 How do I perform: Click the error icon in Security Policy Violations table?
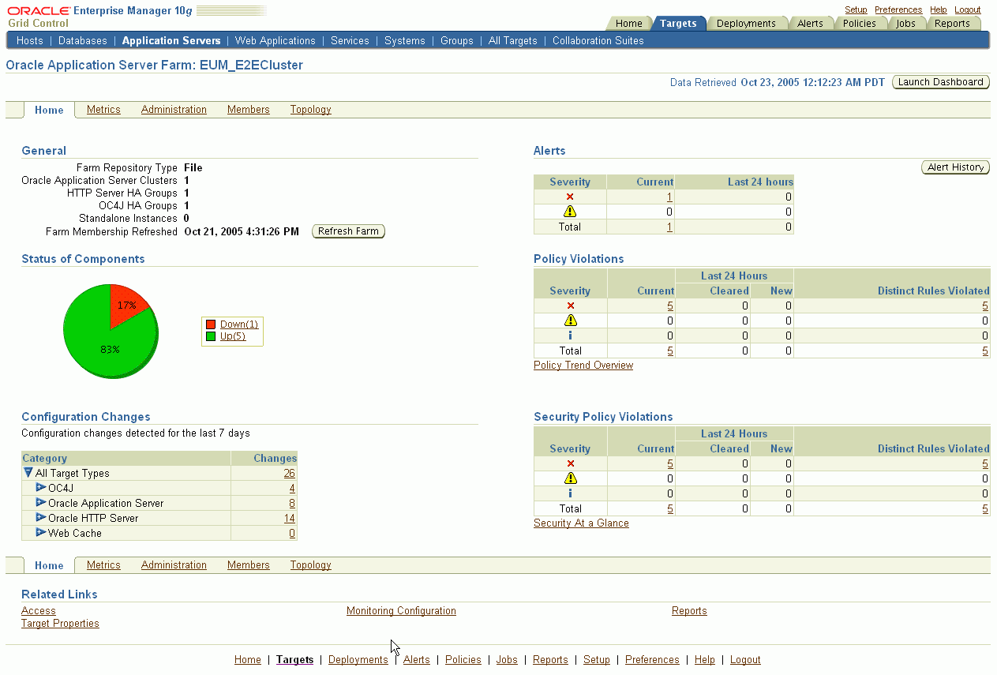tap(570, 463)
